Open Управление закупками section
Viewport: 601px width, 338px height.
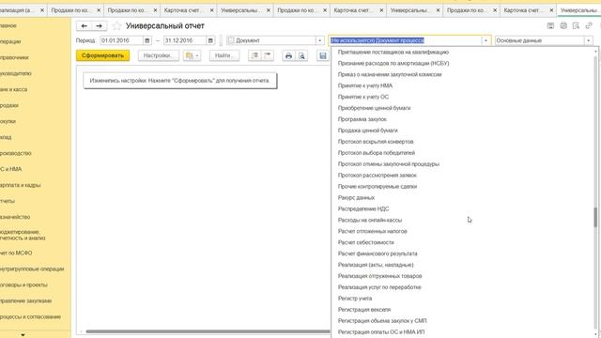pos(25,300)
